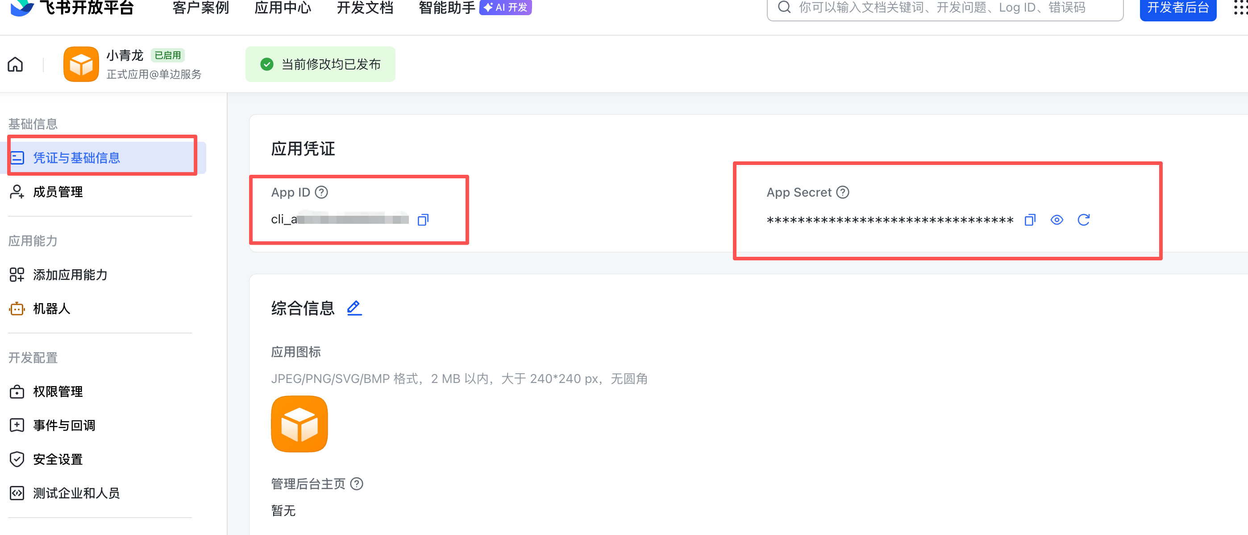Image resolution: width=1248 pixels, height=535 pixels.
Task: Go to 权限管理 settings
Action: [x=58, y=391]
